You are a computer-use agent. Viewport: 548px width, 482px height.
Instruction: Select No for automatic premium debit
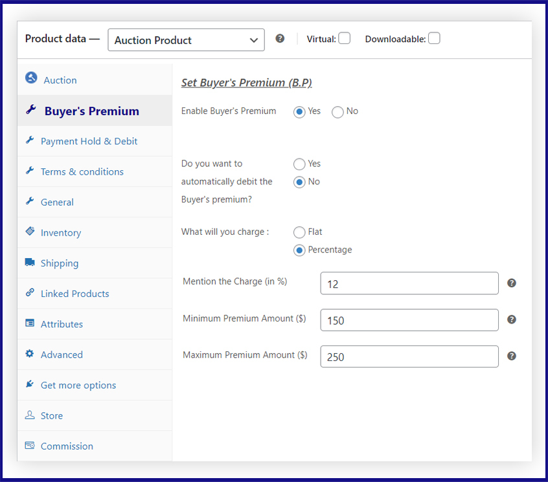click(x=299, y=182)
